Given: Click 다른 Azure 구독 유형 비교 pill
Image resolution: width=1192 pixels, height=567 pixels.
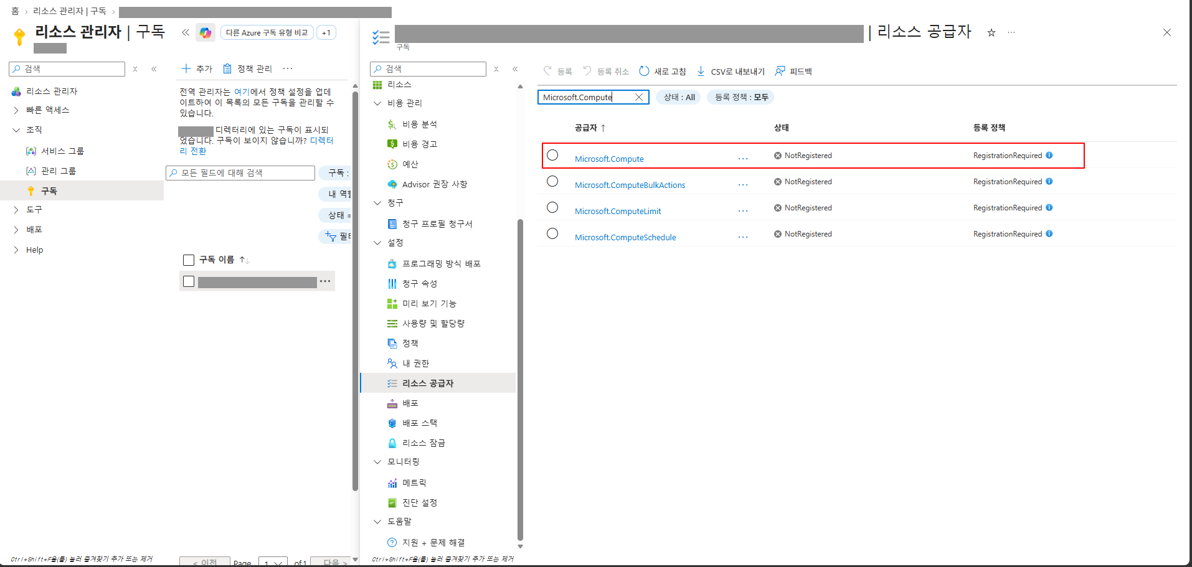Looking at the screenshot, I should 267,33.
